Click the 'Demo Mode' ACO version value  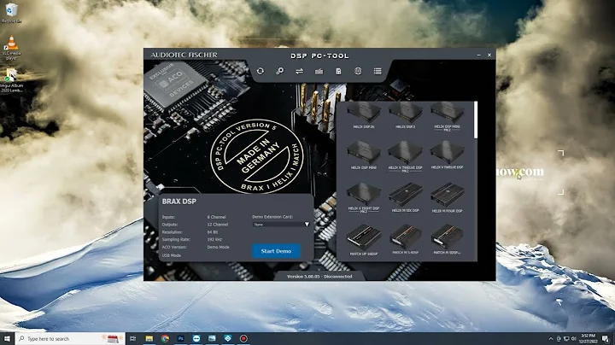(x=218, y=247)
